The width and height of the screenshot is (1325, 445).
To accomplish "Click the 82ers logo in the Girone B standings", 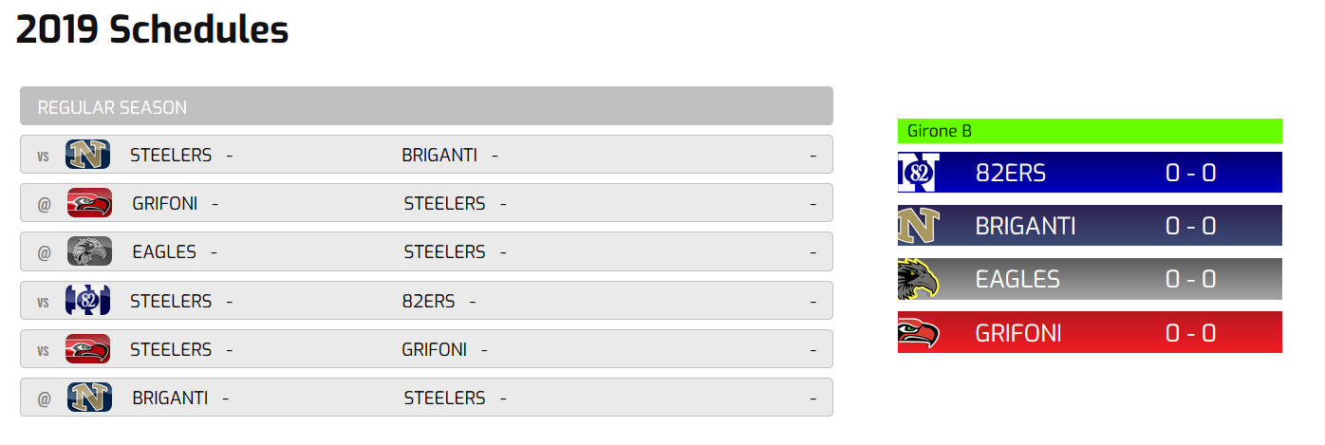I will 919,173.
